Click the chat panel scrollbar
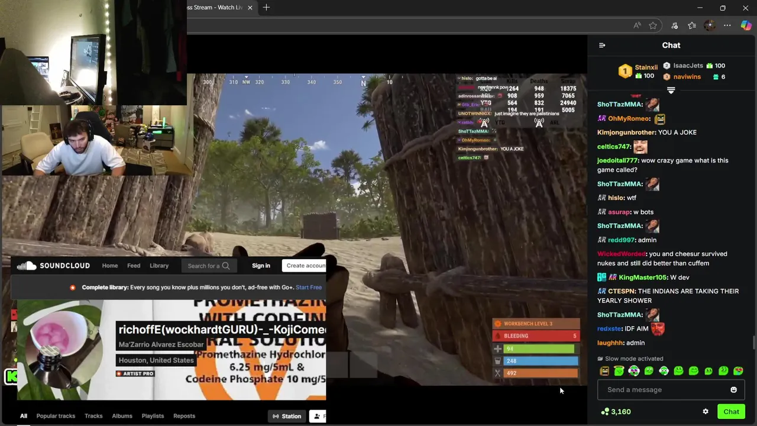757x426 pixels. tap(754, 342)
